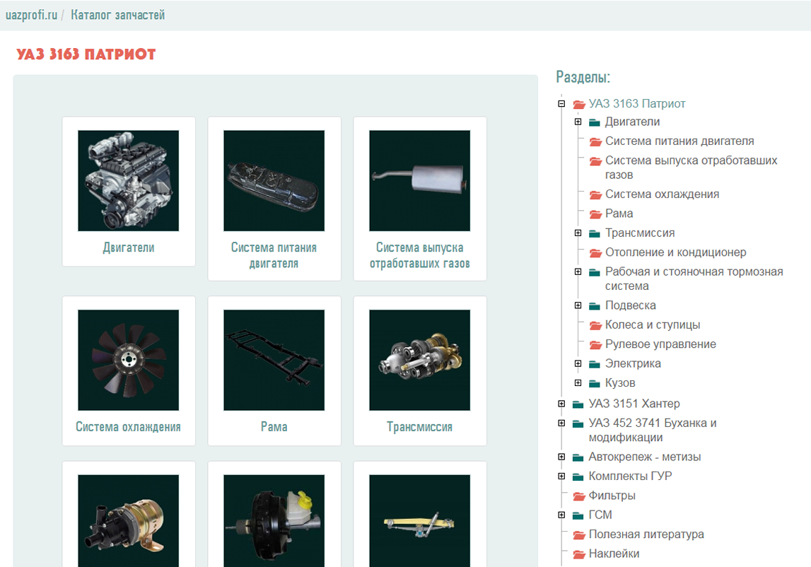Image resolution: width=811 pixels, height=567 pixels.
Task: Click folder icon beside Полезная литература
Action: [x=579, y=535]
